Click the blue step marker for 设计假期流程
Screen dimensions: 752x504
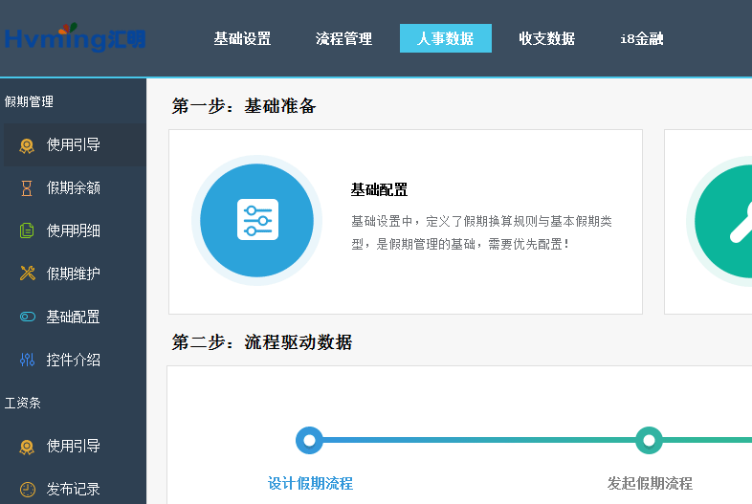point(309,440)
